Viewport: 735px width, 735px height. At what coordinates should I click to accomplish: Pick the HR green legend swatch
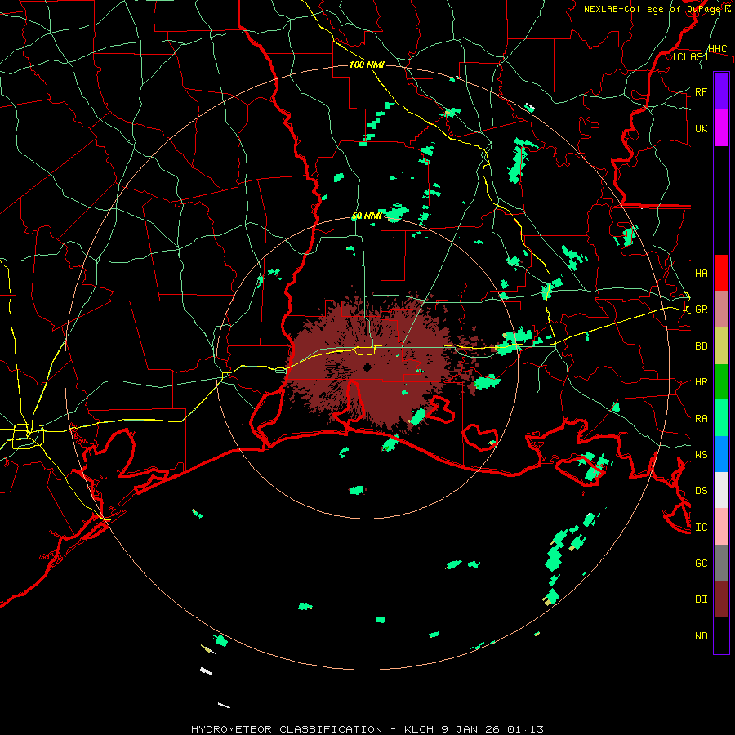(721, 382)
